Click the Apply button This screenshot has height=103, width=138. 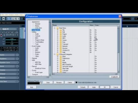tap(94, 87)
